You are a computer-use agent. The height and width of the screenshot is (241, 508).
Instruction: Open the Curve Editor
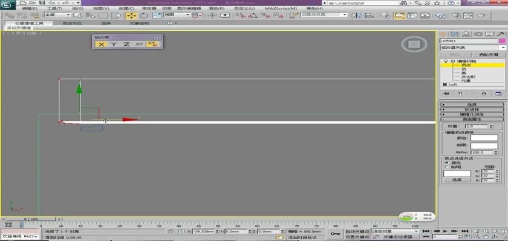412,16
